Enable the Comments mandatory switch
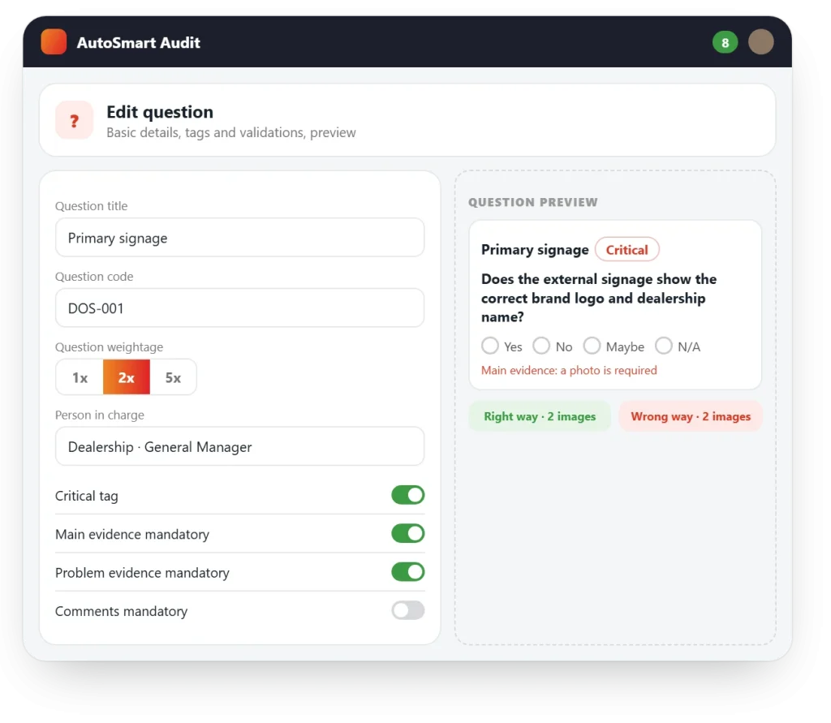831x723 pixels. 407,610
